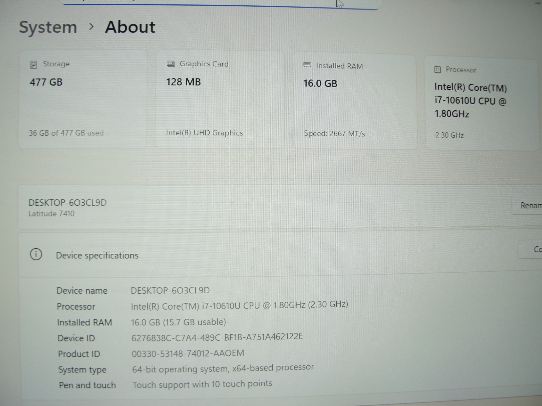542x406 pixels.
Task: Click the 'Product ID' row label
Action: pyautogui.click(x=79, y=354)
